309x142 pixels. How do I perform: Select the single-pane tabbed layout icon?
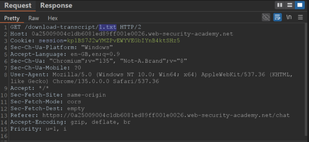(300, 5)
